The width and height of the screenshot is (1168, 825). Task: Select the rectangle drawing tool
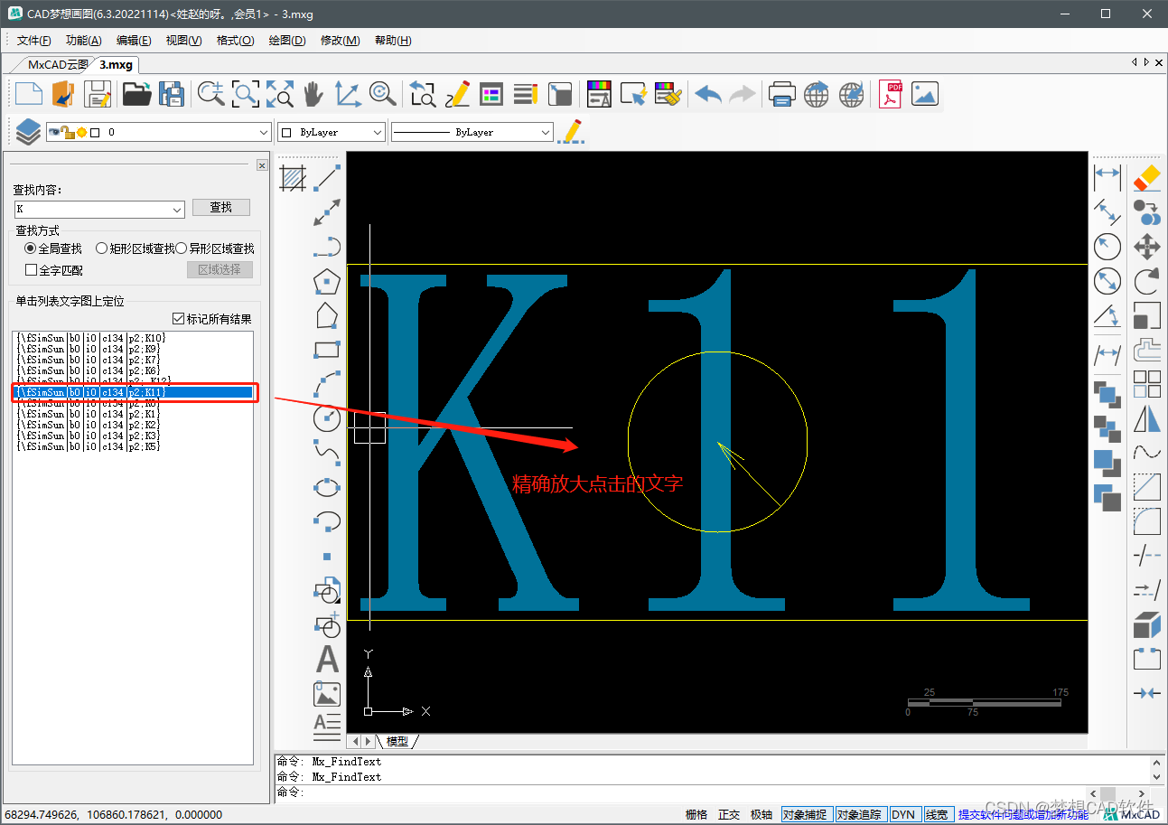pyautogui.click(x=326, y=350)
